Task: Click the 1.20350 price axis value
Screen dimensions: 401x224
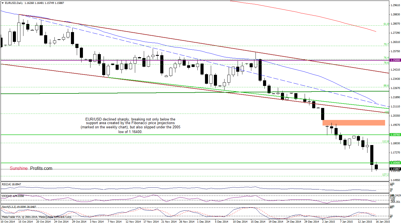Action: click(x=396, y=115)
